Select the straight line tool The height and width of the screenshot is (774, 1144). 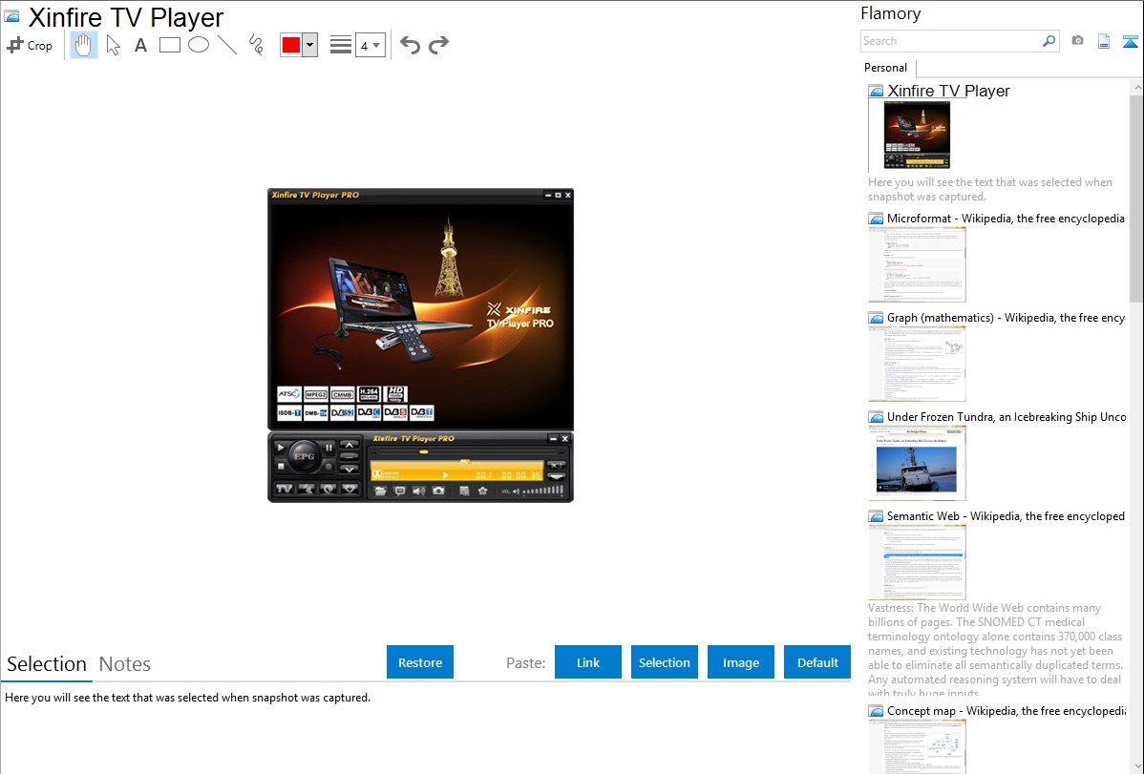pyautogui.click(x=227, y=45)
